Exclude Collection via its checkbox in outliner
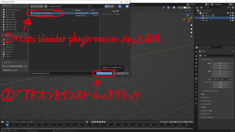Screen dimensions: 235x132 click(x=228, y=13)
